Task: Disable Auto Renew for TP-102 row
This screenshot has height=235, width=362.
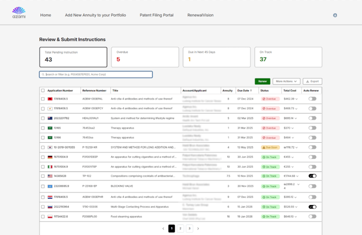Action: [313, 176]
